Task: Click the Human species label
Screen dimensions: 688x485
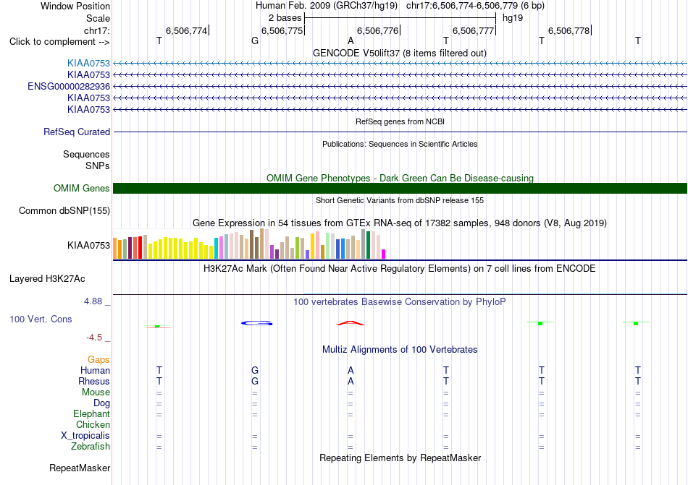Action: [95, 370]
